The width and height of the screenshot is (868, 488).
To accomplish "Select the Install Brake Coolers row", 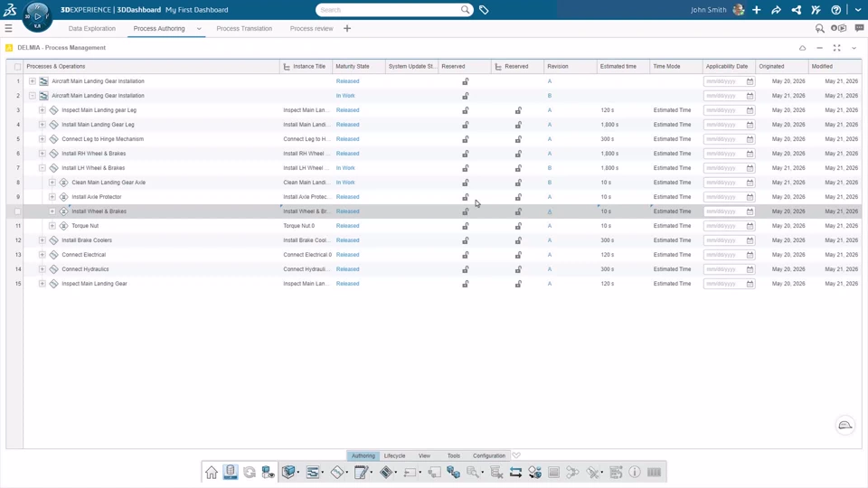I will (x=433, y=240).
